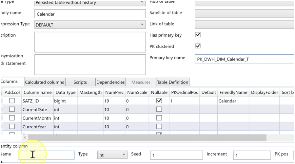Switch to the Calculated columns tab

pos(45,82)
